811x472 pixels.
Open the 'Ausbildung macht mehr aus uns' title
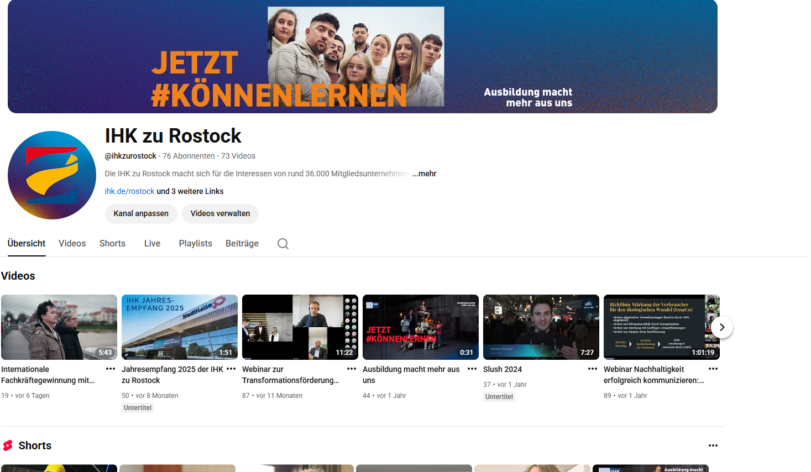pos(411,375)
